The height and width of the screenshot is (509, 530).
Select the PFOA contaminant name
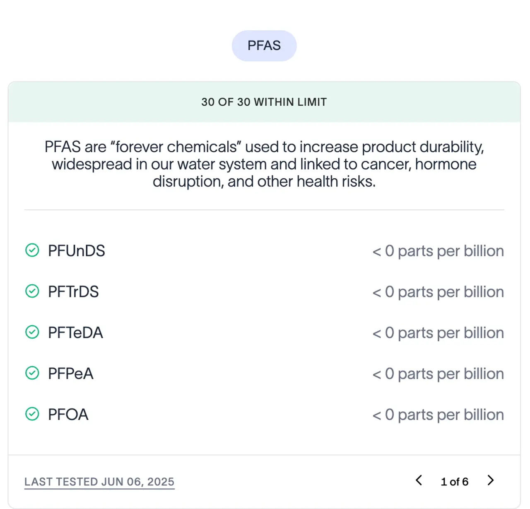tap(68, 414)
